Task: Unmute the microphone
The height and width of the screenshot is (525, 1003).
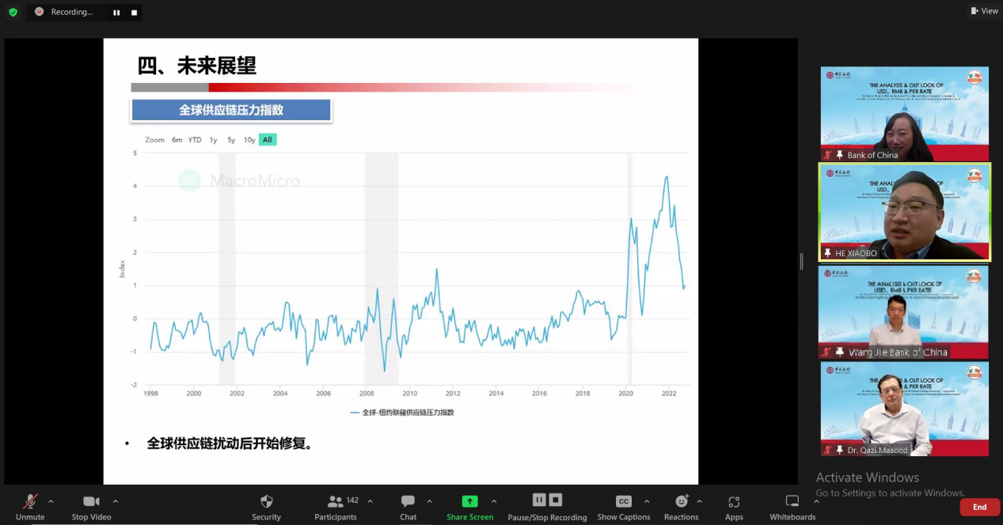Action: pyautogui.click(x=30, y=506)
